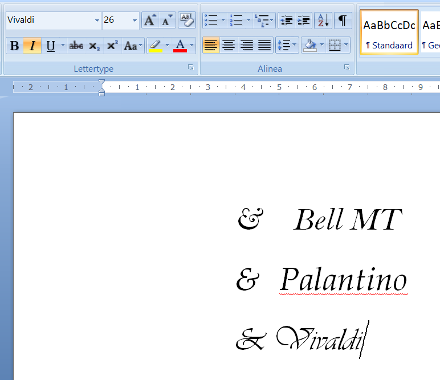Viewport: 440px width, 380px height.
Task: Show paragraph marks with the pilcrow button
Action: tap(342, 21)
